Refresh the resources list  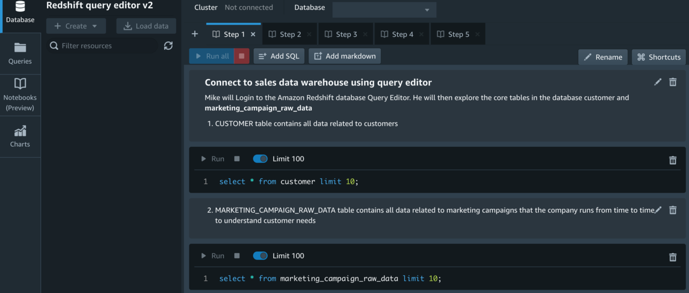pos(168,46)
